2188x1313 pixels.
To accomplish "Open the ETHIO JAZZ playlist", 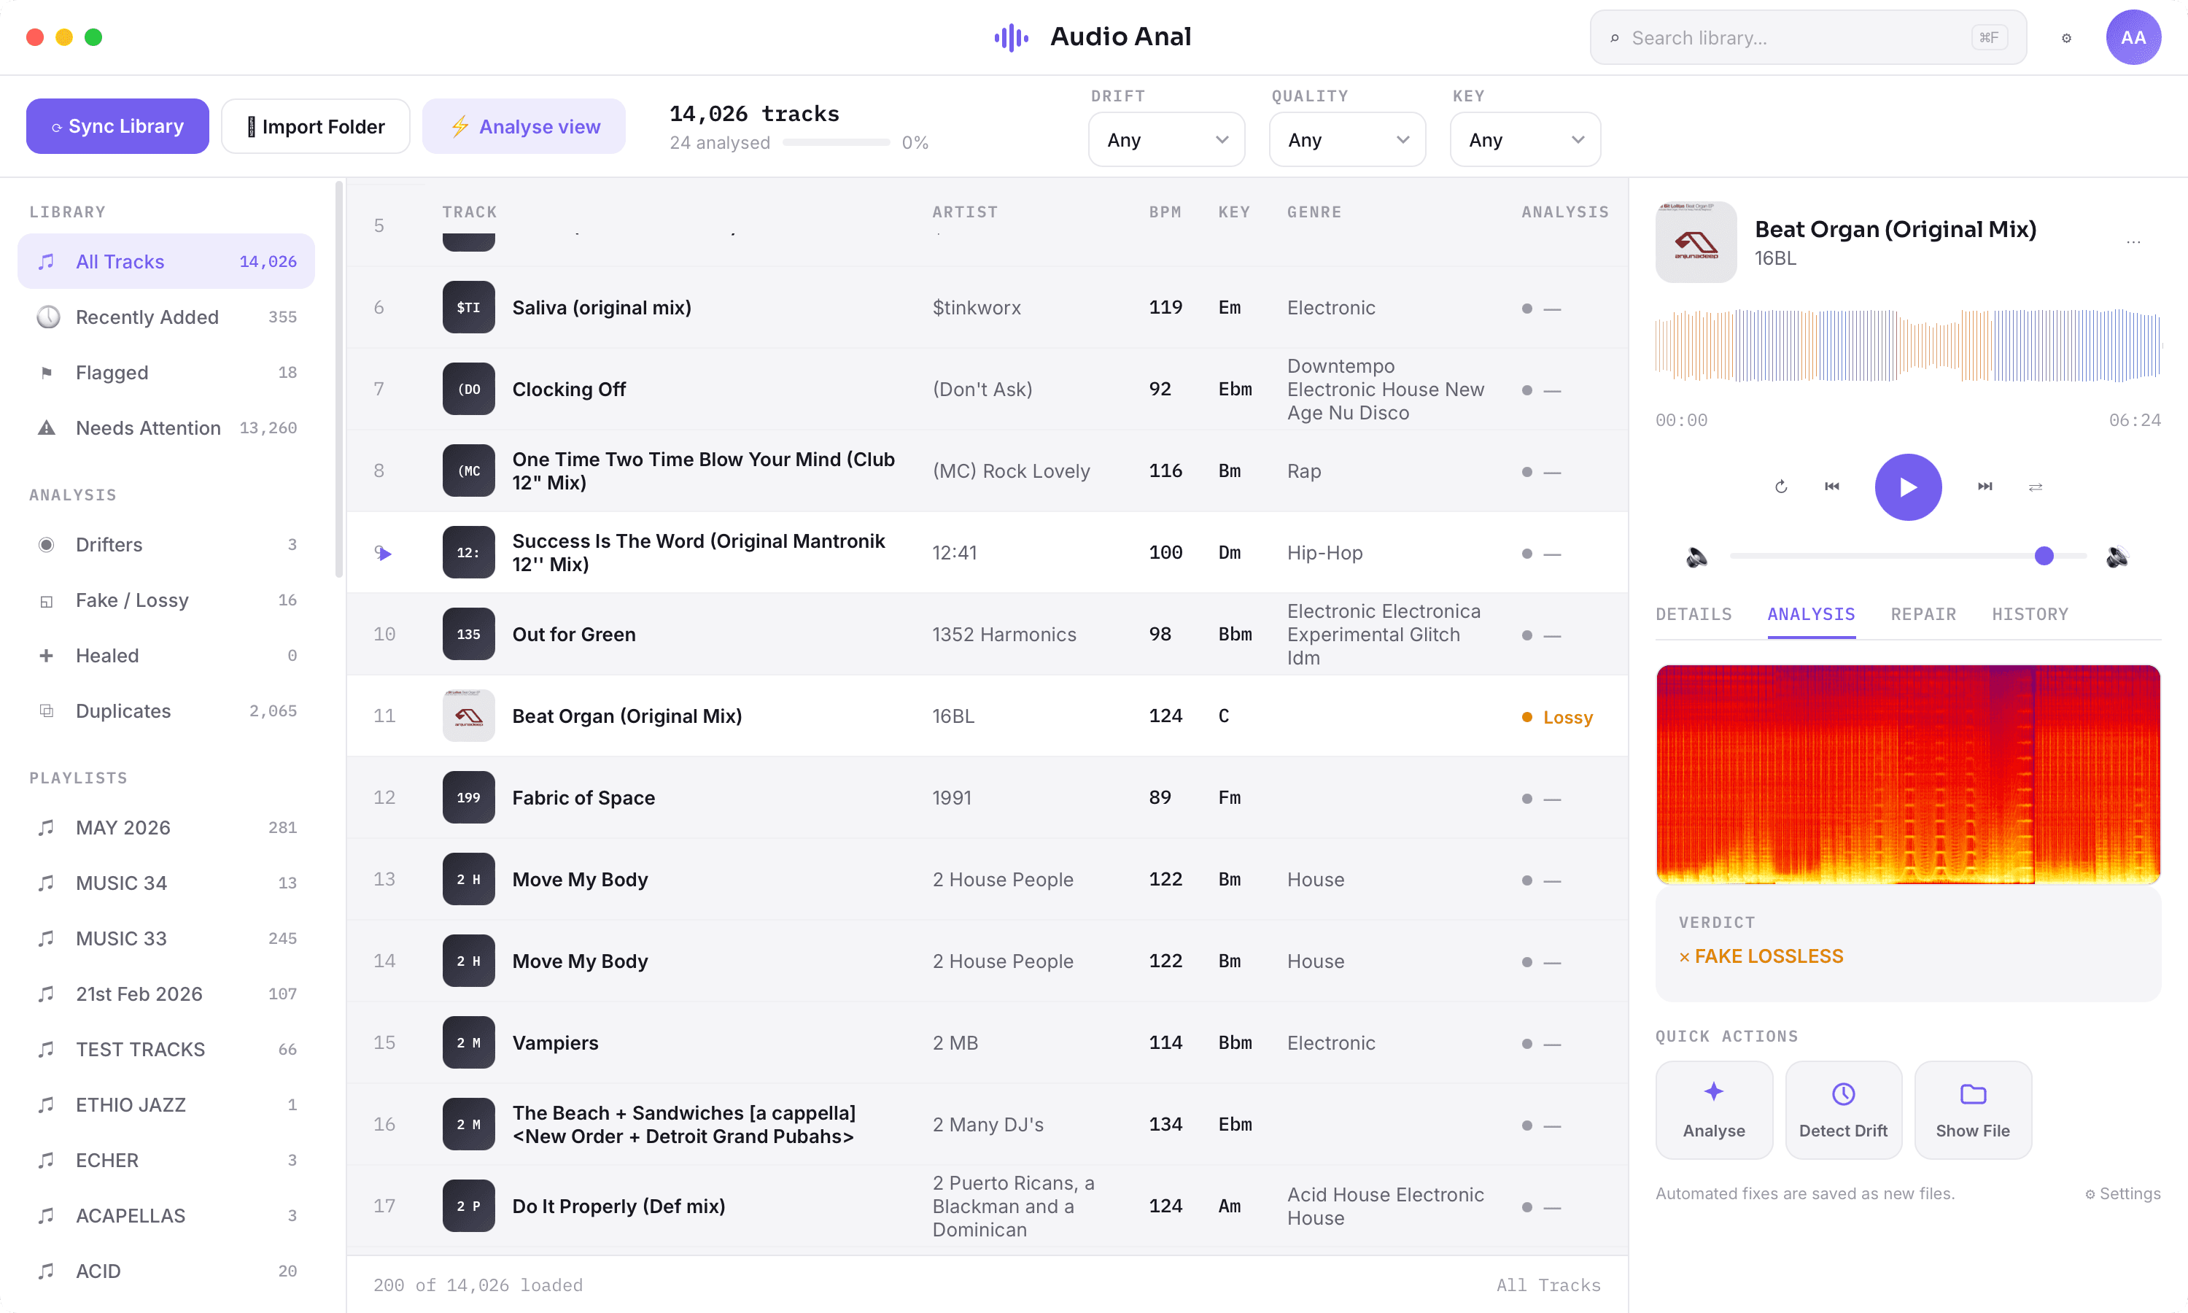I will (x=166, y=1105).
